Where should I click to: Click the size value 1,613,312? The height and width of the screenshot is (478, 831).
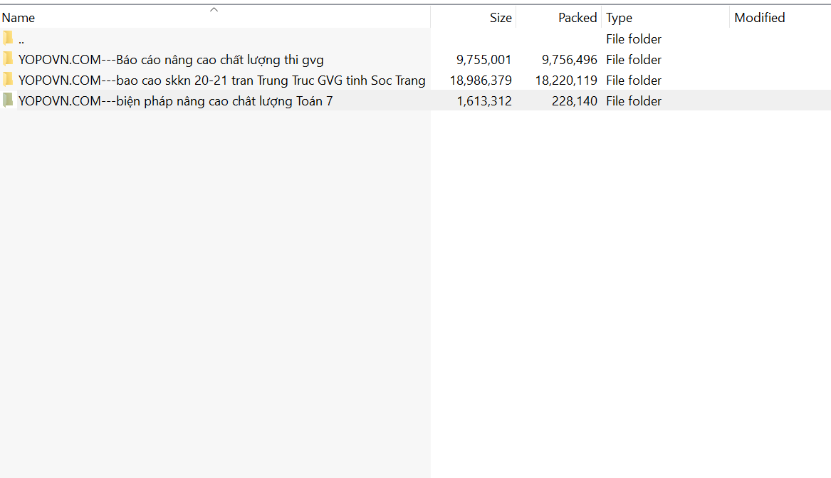[484, 101]
